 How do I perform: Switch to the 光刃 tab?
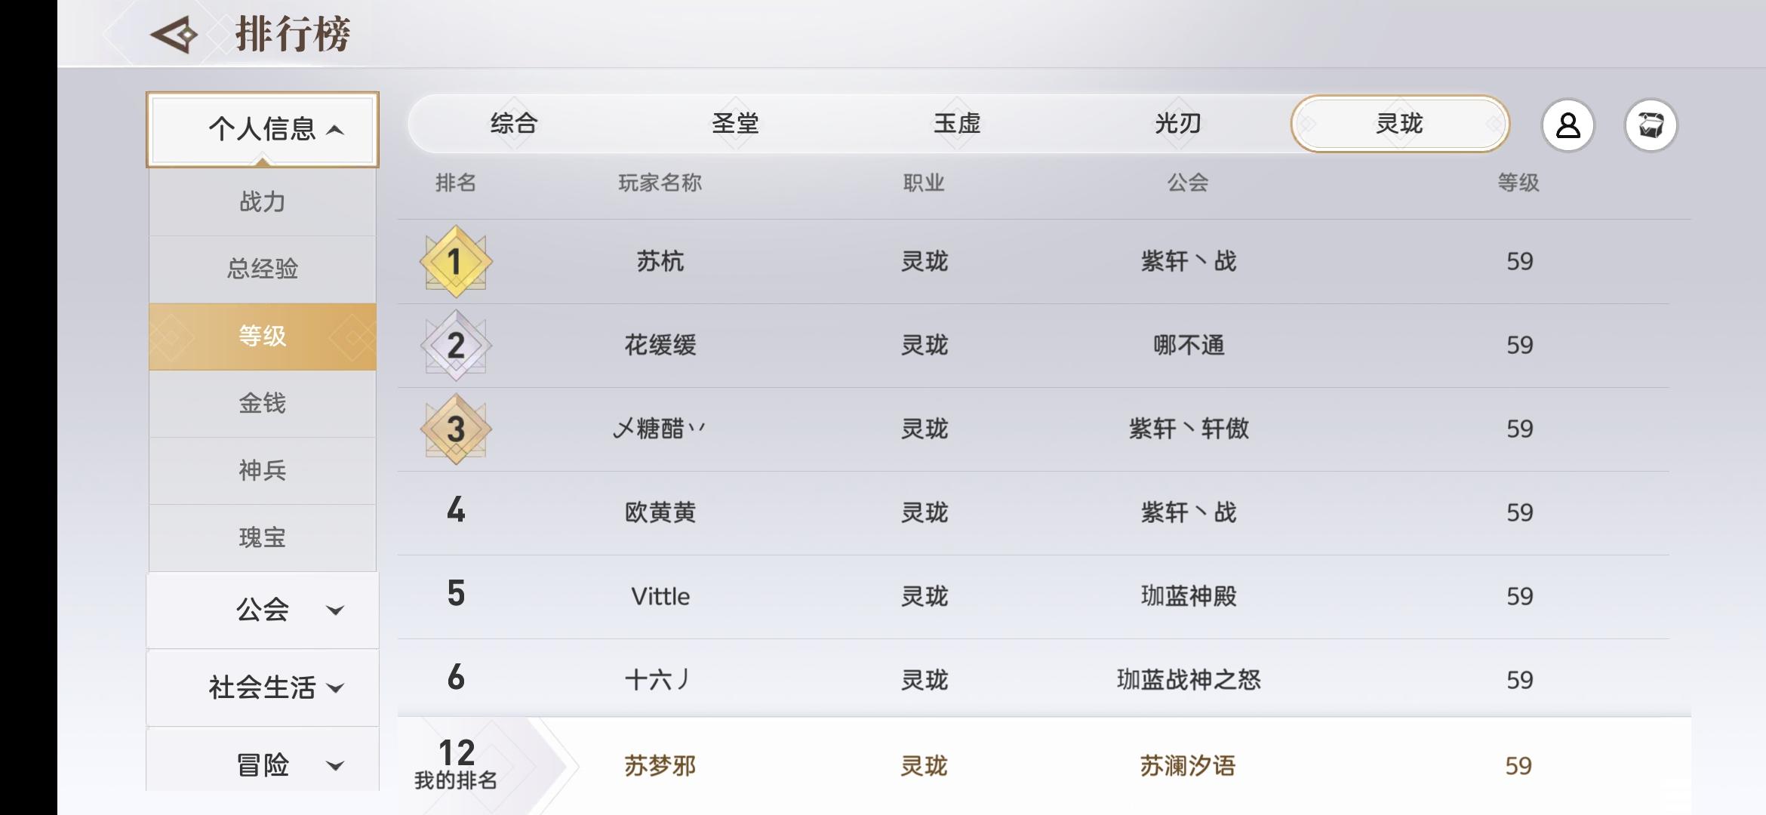[1178, 124]
